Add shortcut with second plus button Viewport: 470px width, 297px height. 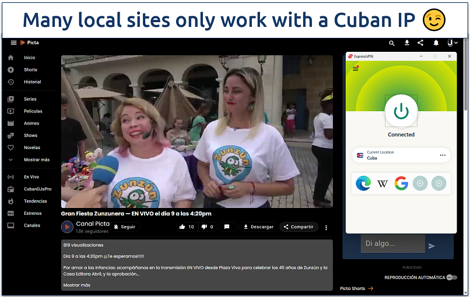click(439, 183)
